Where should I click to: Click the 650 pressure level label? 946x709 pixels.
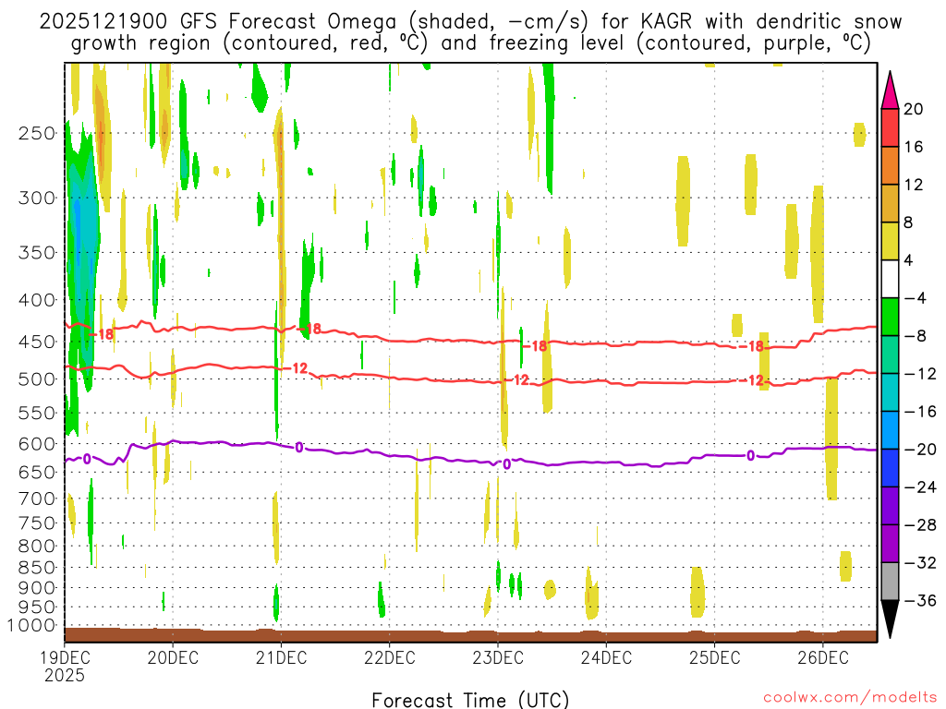[37, 472]
